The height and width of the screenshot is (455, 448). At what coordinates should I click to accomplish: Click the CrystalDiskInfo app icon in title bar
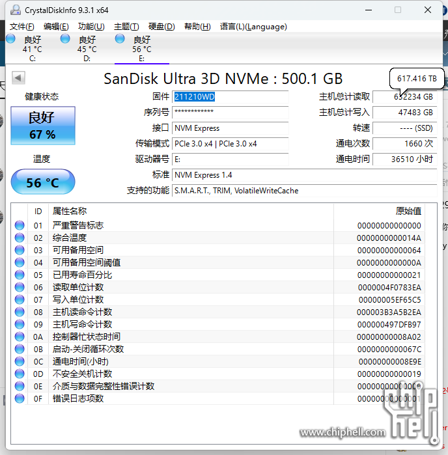click(x=16, y=10)
